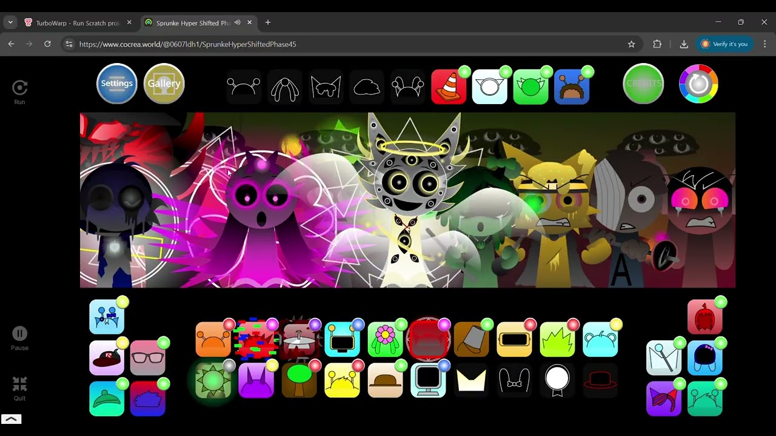Image resolution: width=776 pixels, height=436 pixels.
Task: Select the blue icon with black round head
Action: pyautogui.click(x=705, y=358)
